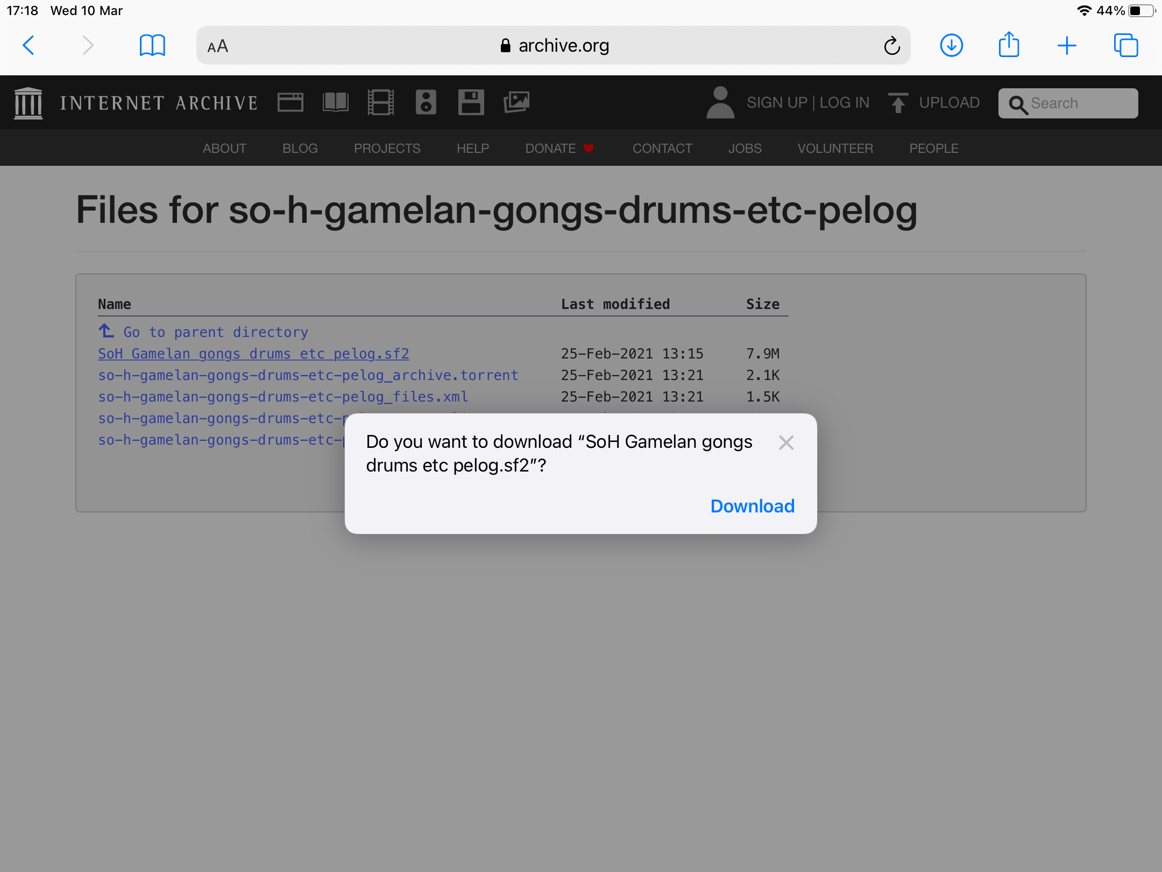Open the AA reader view menu

[218, 47]
